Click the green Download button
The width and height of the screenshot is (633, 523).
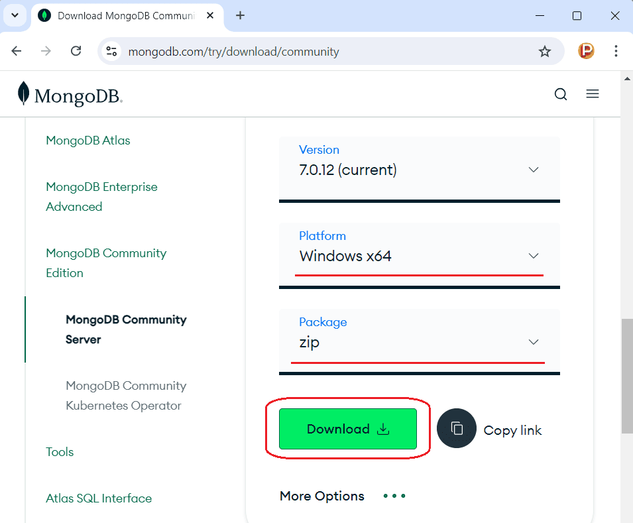pos(347,428)
